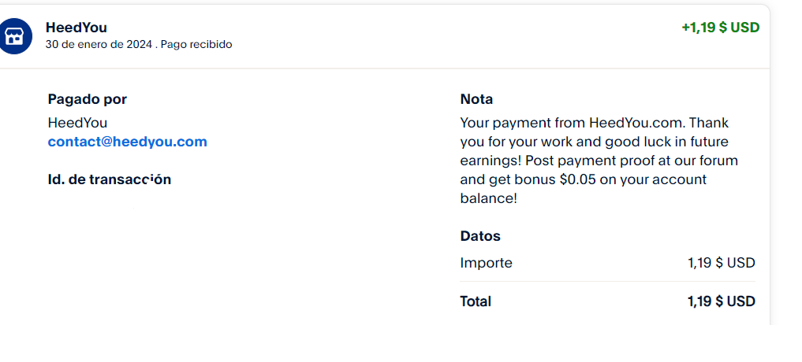Click the divider line above the Total

[x=608, y=281]
